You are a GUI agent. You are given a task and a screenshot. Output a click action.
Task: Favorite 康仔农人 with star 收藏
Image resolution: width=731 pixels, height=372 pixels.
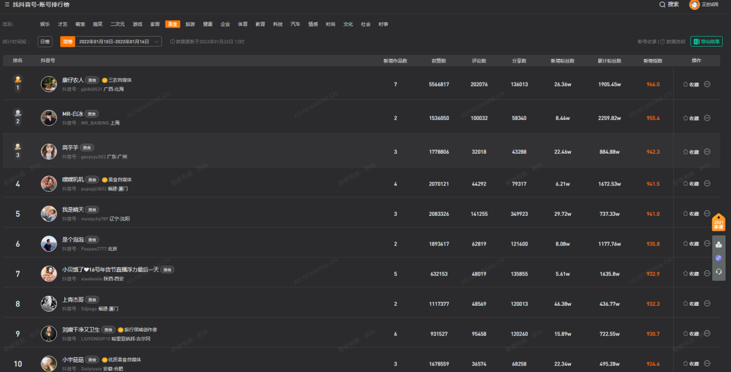click(691, 85)
